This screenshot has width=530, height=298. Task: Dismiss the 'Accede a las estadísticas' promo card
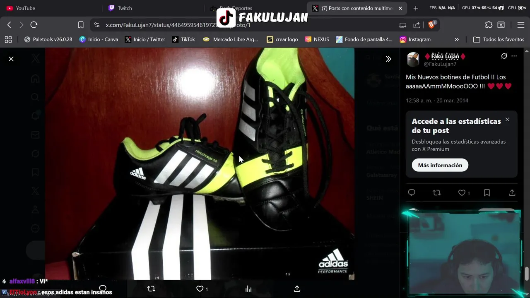[507, 120]
